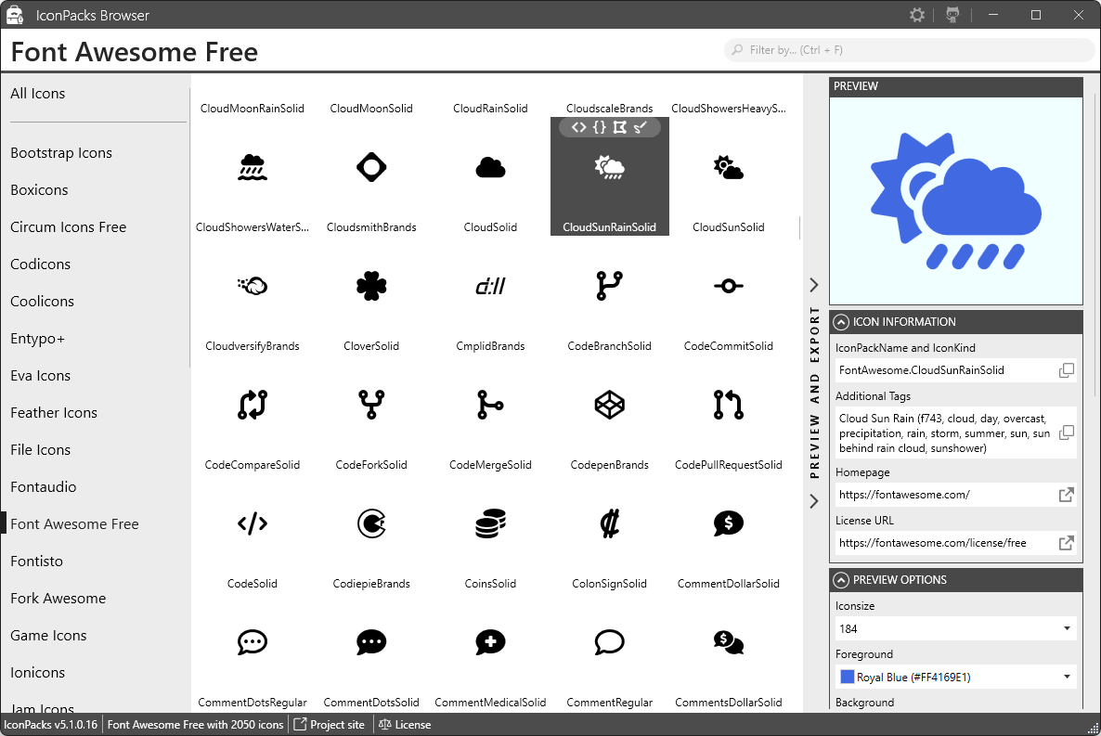Open the GitHub icon in title bar

pyautogui.click(x=952, y=15)
